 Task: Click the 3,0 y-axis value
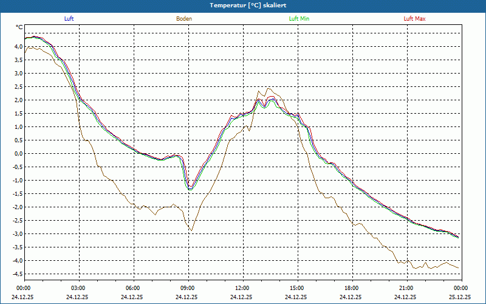(18, 73)
